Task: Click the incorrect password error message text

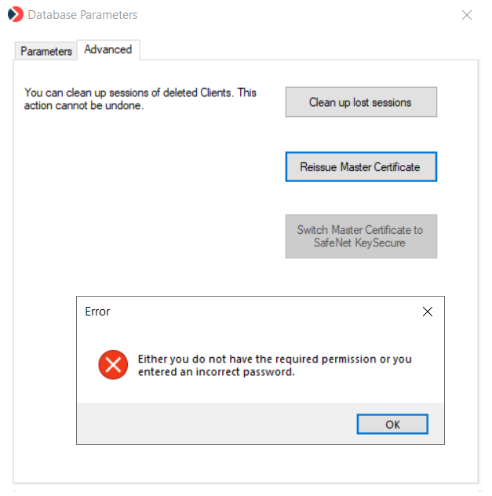Action: [275, 366]
